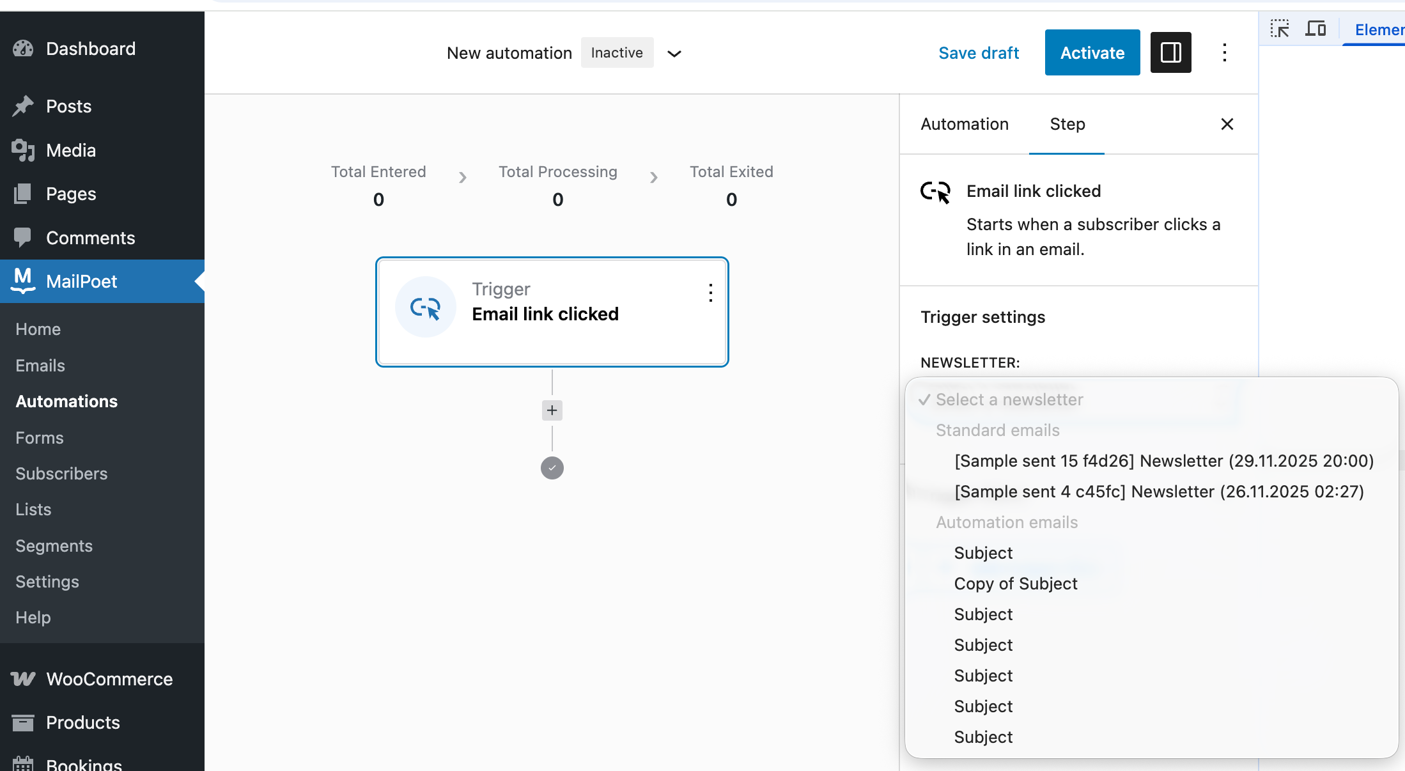Screen dimensions: 1405x771
Task: Open MailPoet Lists
Action: 33,510
